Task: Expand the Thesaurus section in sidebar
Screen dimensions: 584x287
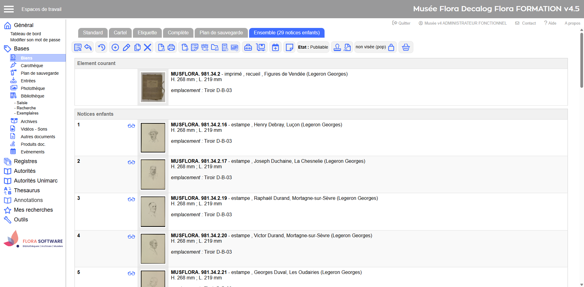Action: tap(27, 190)
